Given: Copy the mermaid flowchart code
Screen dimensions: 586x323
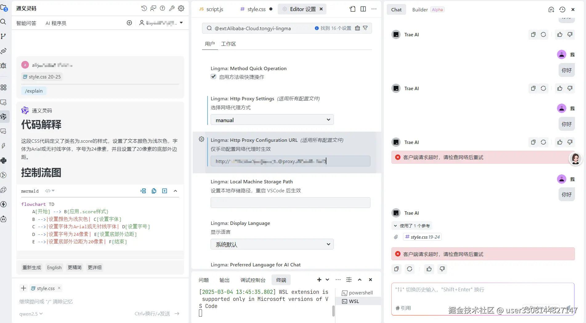Looking at the screenshot, I should [x=154, y=191].
